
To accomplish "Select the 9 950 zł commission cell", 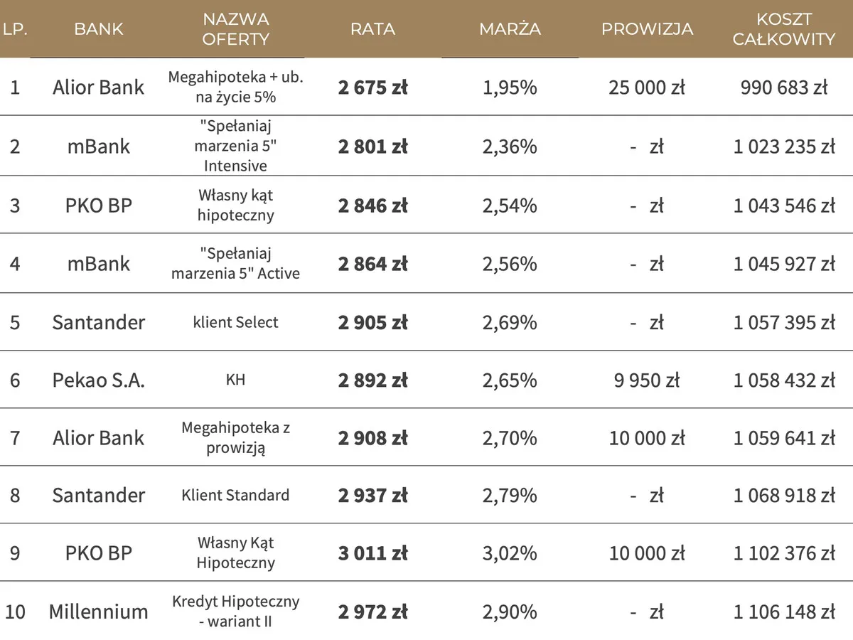I will [647, 380].
